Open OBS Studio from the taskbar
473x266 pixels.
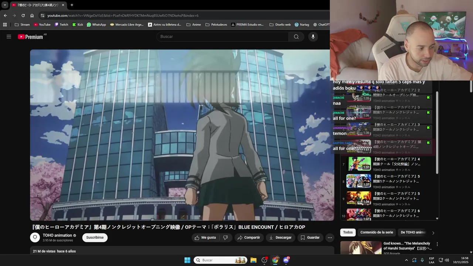click(x=264, y=260)
